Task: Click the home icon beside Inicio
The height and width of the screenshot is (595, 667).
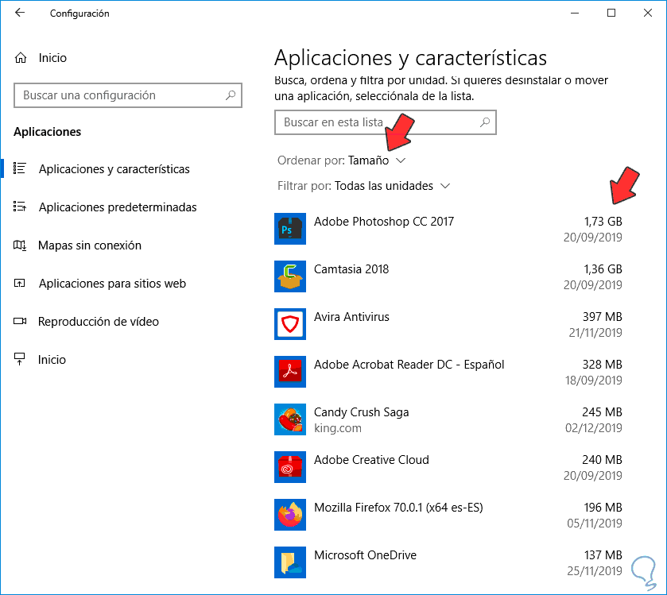Action: (x=21, y=58)
